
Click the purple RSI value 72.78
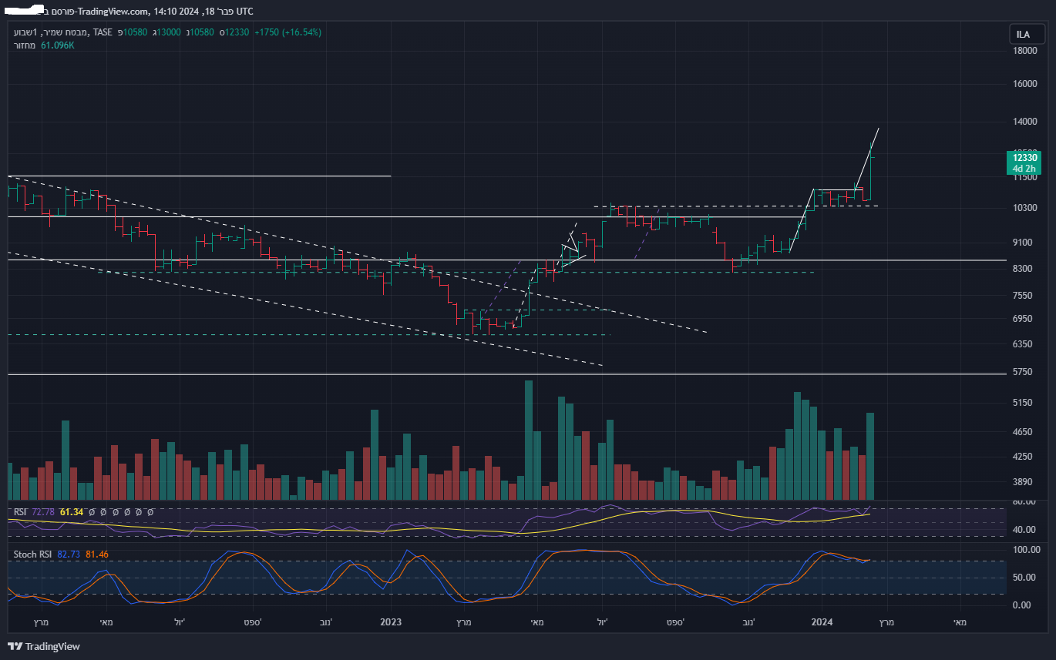[44, 512]
